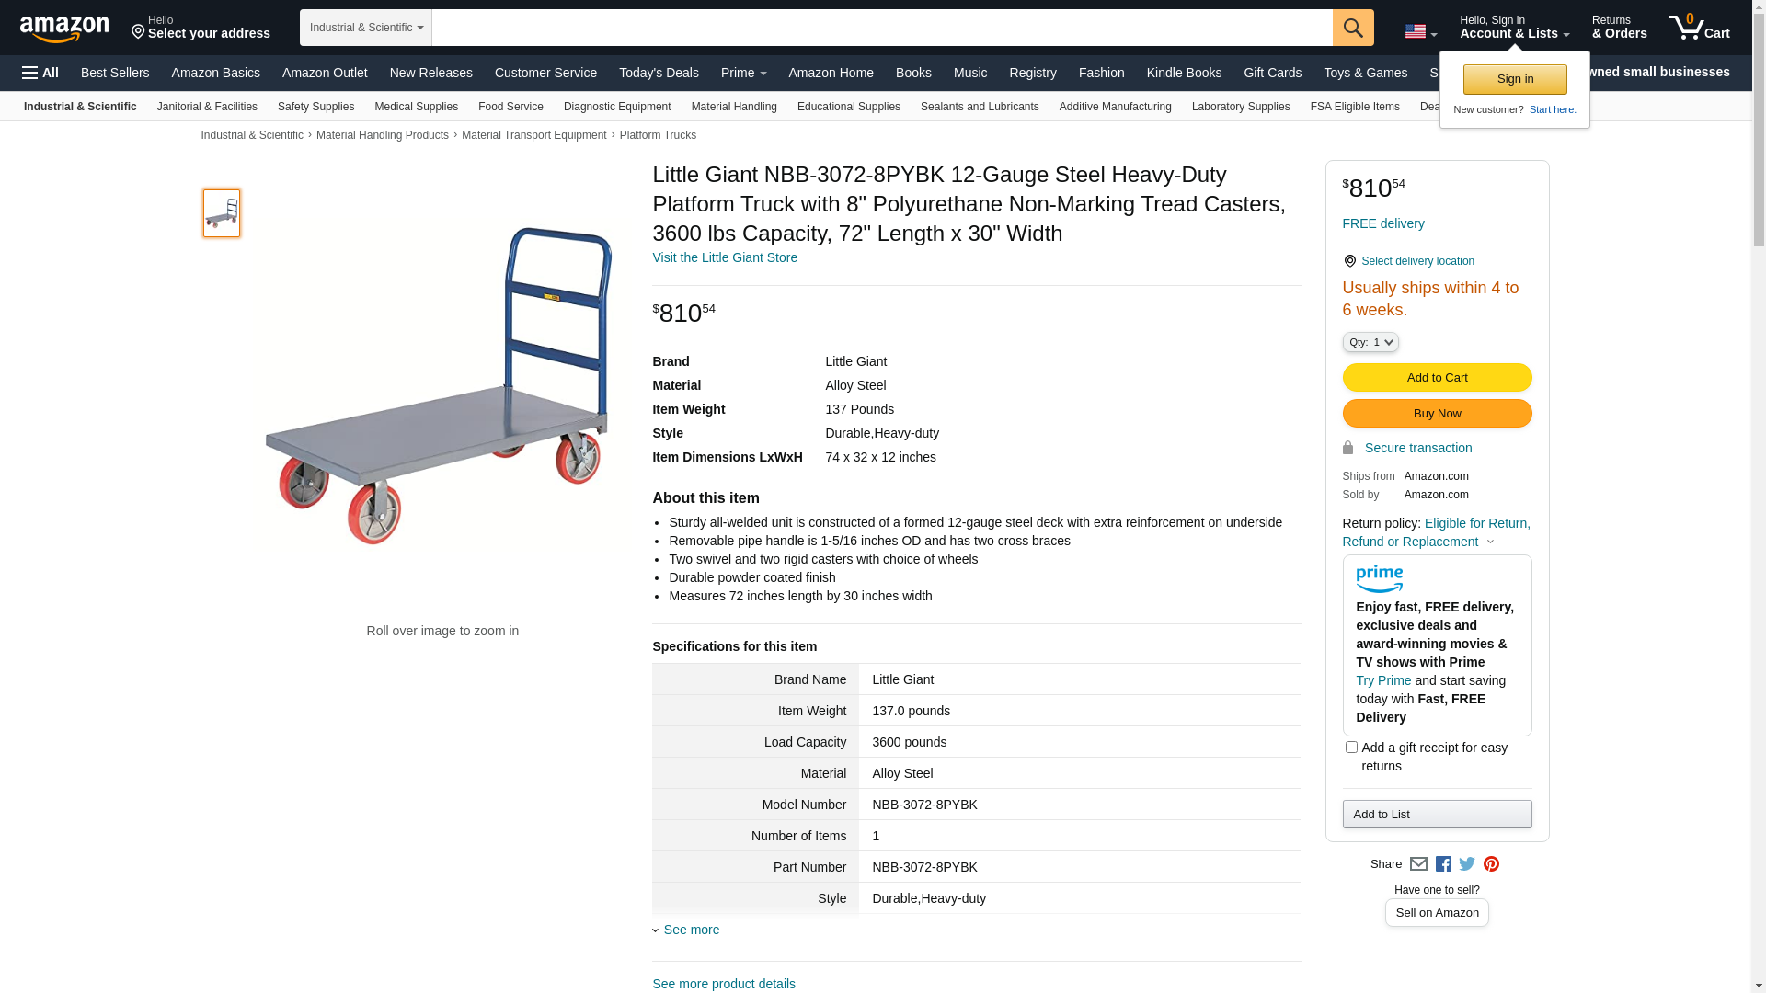Click the Add to Cart button
Image resolution: width=1766 pixels, height=993 pixels.
[x=1437, y=378]
